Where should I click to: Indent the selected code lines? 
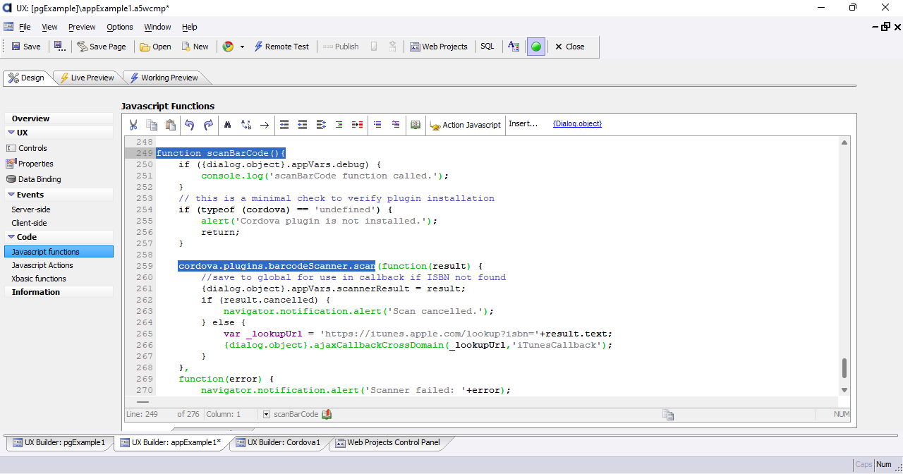(284, 125)
